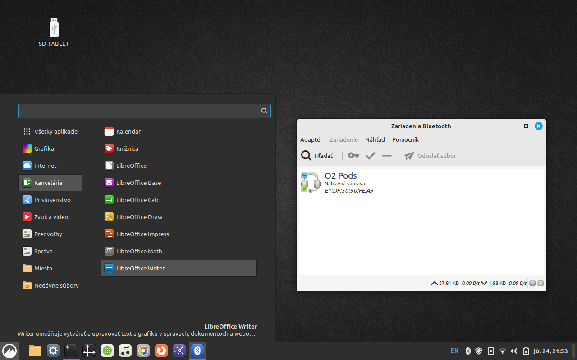Click the Bluetooth manager icon in the panel launchers
This screenshot has width=577, height=360.
[x=197, y=351]
